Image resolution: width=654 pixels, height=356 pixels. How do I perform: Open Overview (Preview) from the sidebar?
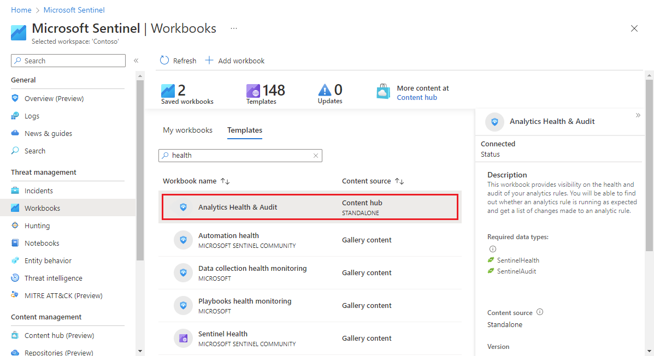[x=53, y=98]
